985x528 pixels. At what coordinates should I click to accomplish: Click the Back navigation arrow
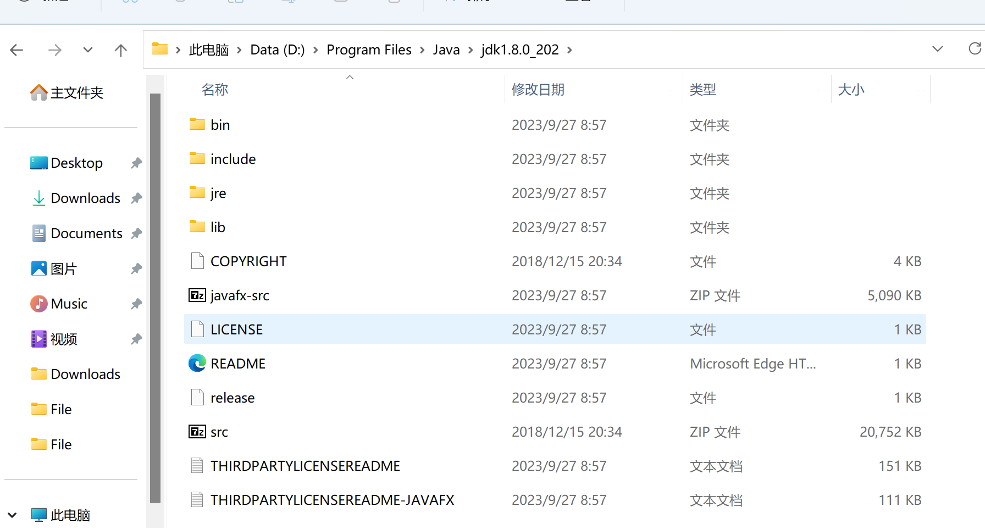coord(17,51)
